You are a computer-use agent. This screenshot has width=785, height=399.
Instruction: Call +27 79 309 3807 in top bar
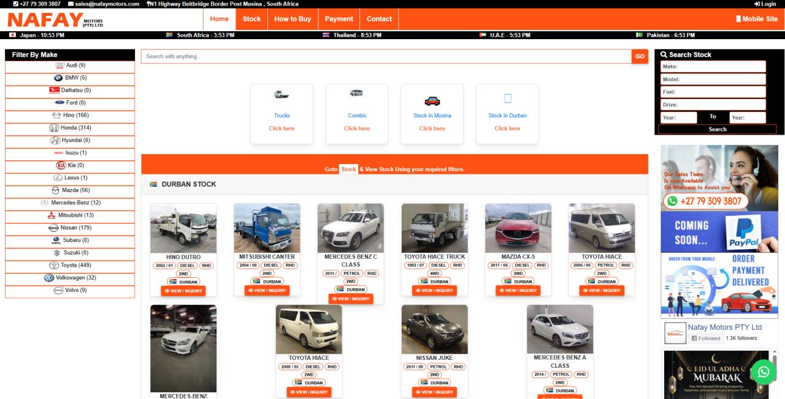click(36, 4)
